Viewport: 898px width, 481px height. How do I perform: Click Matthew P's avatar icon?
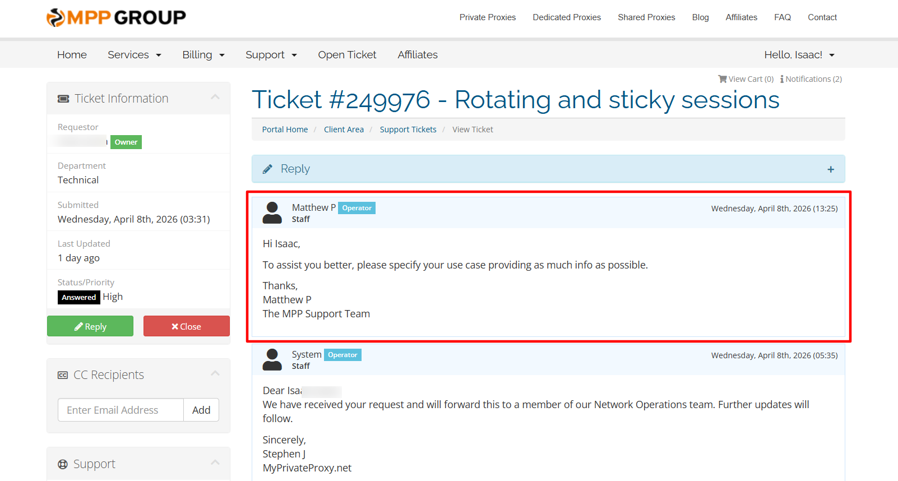[x=272, y=213]
